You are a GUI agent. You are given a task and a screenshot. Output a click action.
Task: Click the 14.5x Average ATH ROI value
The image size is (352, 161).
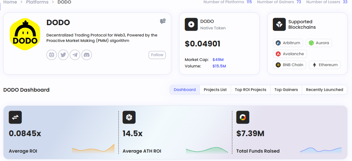tap(132, 134)
